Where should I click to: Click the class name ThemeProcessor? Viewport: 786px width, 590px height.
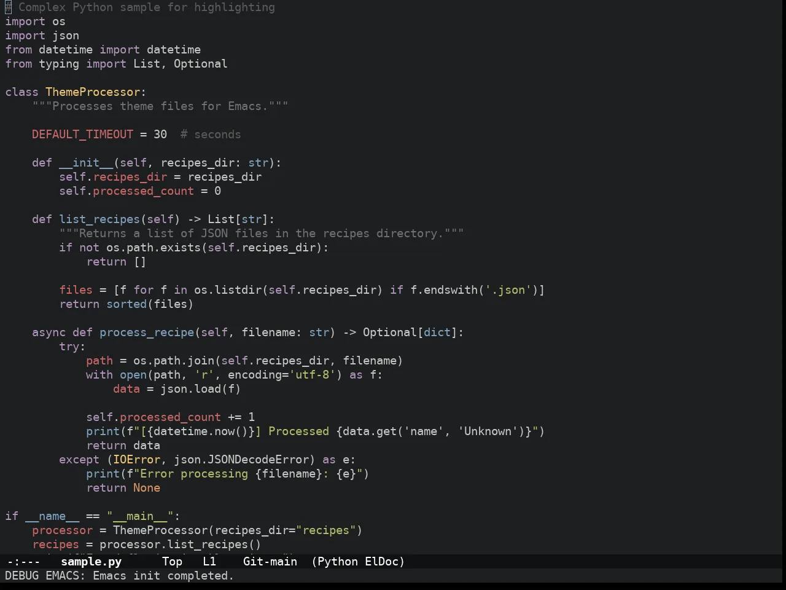coord(93,92)
